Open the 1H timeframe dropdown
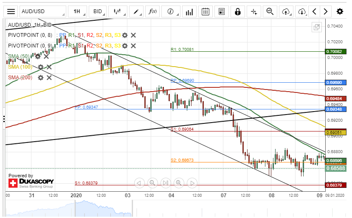The width and height of the screenshot is (352, 218). [77, 11]
